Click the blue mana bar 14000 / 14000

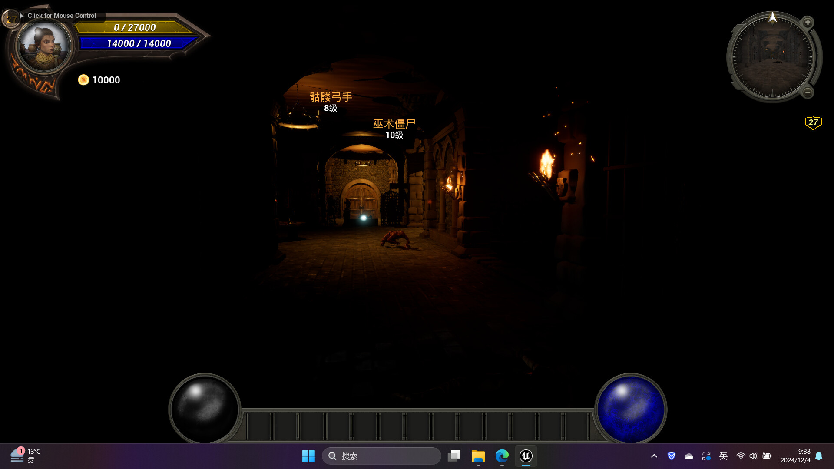139,43
